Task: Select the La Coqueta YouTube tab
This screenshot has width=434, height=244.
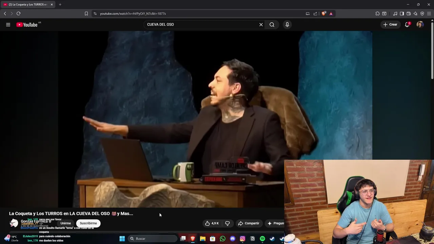Action: [x=27, y=4]
